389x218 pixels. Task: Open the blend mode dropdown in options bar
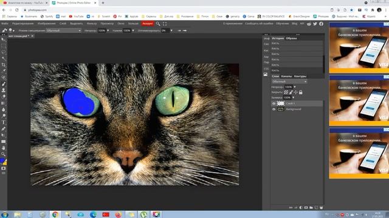point(63,30)
